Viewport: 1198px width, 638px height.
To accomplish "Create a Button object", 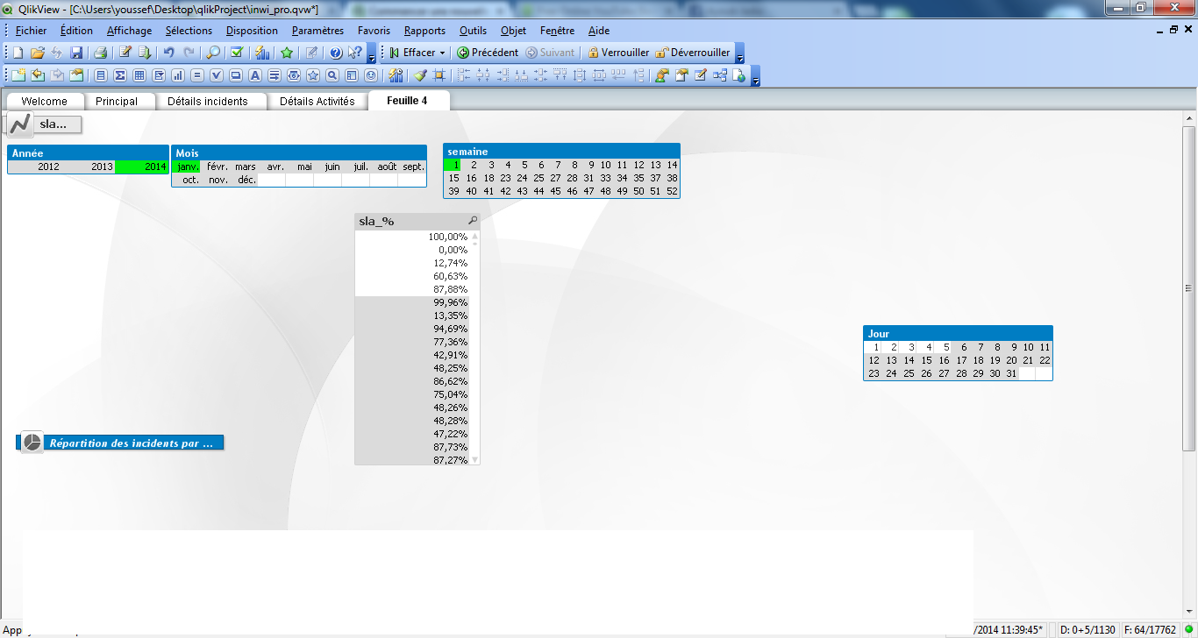I will tap(236, 75).
